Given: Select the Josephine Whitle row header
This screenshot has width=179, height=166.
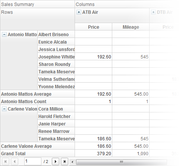Looking at the screenshot, I should (56, 57).
